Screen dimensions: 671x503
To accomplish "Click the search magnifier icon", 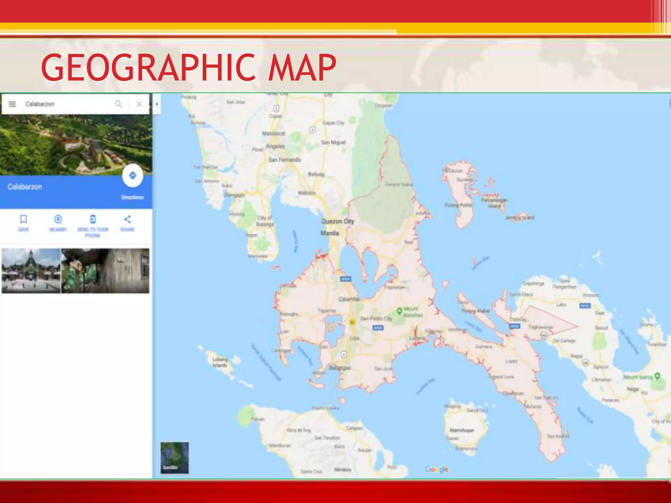I will pos(119,104).
